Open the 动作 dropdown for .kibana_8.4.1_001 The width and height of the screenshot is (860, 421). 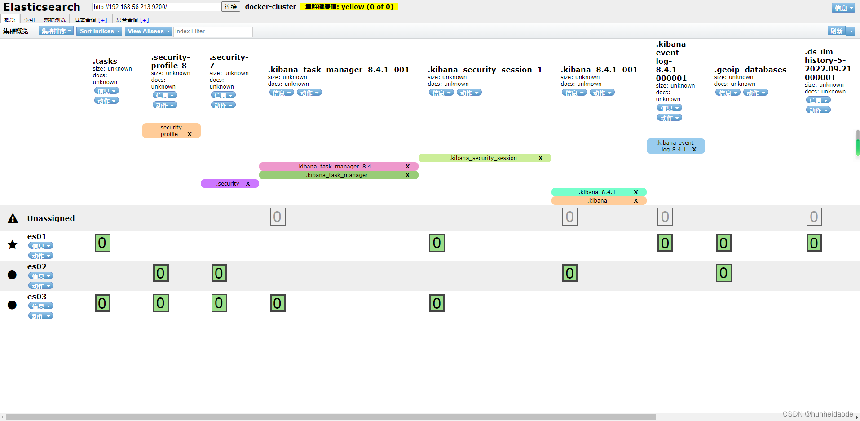pos(602,92)
